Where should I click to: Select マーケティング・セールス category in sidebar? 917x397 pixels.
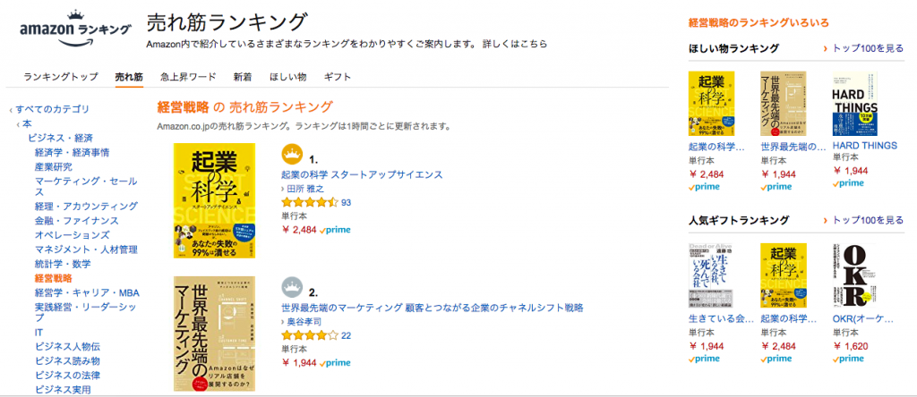(86, 181)
